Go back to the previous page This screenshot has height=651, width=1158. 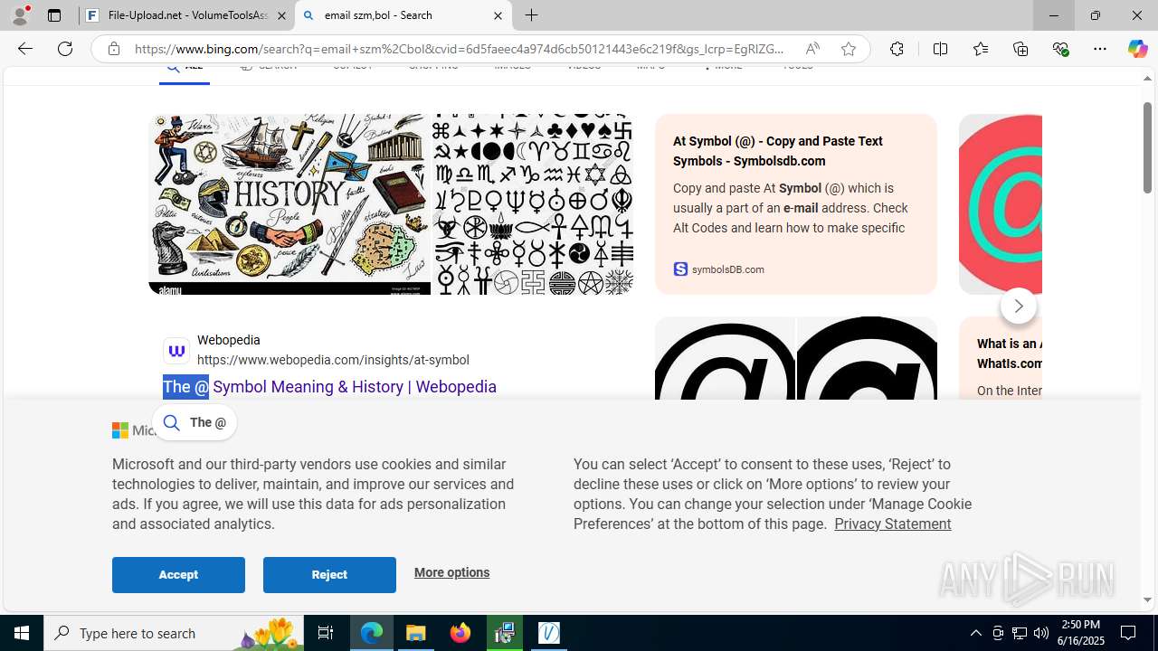pyautogui.click(x=24, y=49)
